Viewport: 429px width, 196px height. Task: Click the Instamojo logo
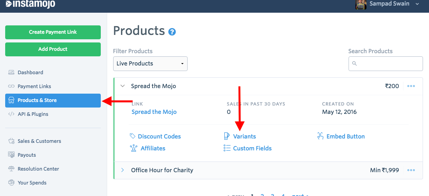click(30, 4)
